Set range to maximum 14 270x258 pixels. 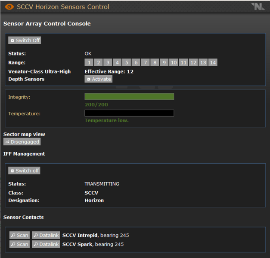tap(212, 63)
